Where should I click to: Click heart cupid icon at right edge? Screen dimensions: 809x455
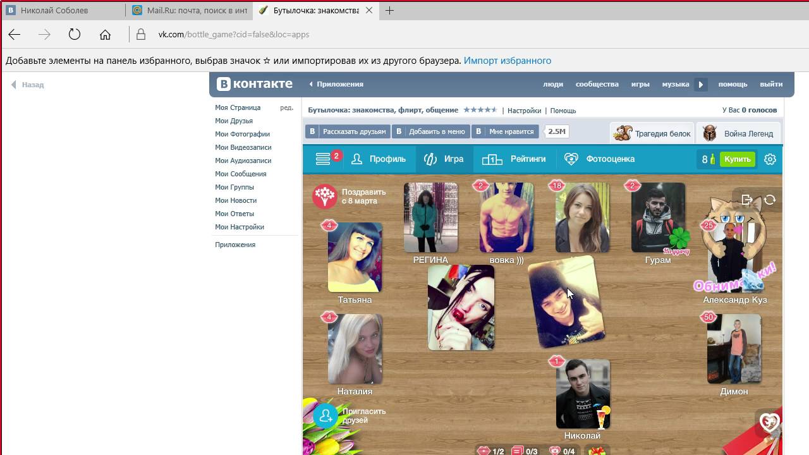point(769,423)
